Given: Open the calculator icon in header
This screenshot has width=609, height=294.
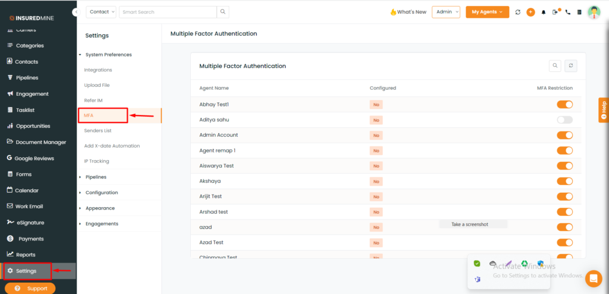Looking at the screenshot, I should (579, 12).
